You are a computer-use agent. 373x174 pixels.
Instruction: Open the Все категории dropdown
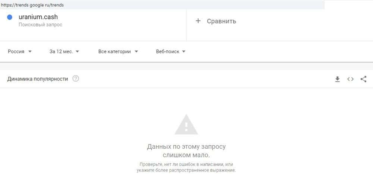[x=118, y=51]
